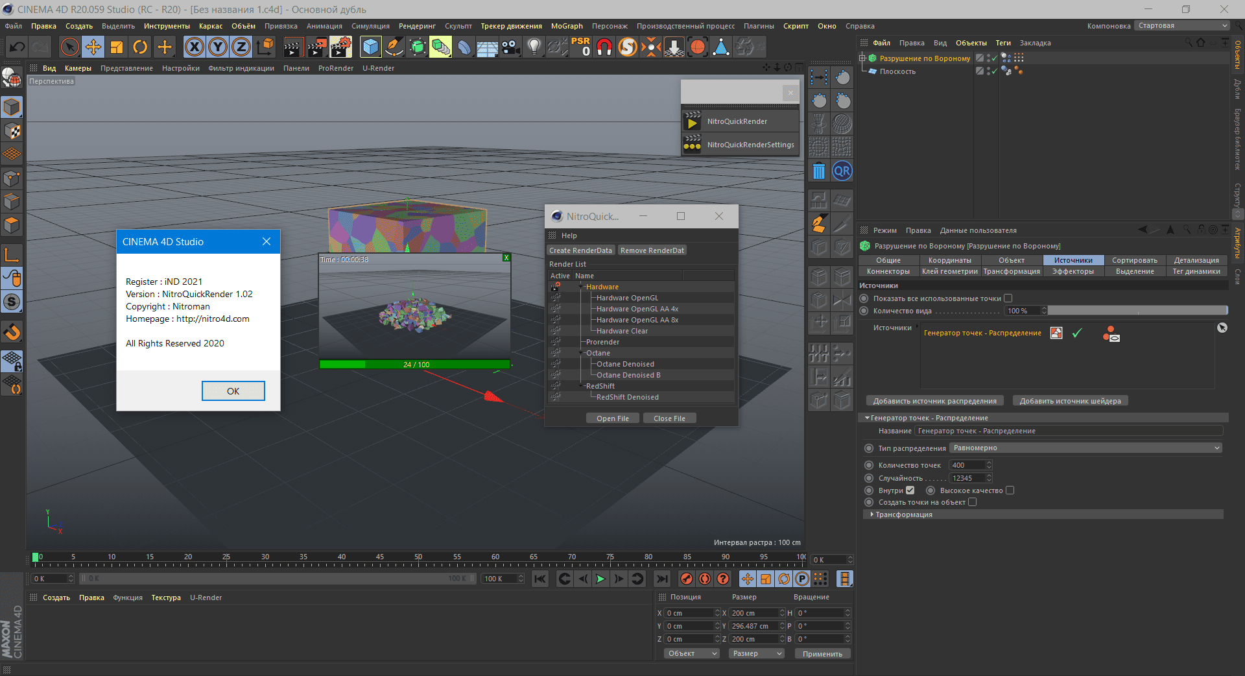This screenshot has width=1245, height=676.
Task: Open 'Объект' coordinate mode dropdown
Action: (692, 654)
